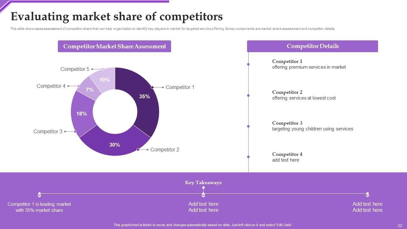Click the Competitor Details header box

tap(312, 46)
